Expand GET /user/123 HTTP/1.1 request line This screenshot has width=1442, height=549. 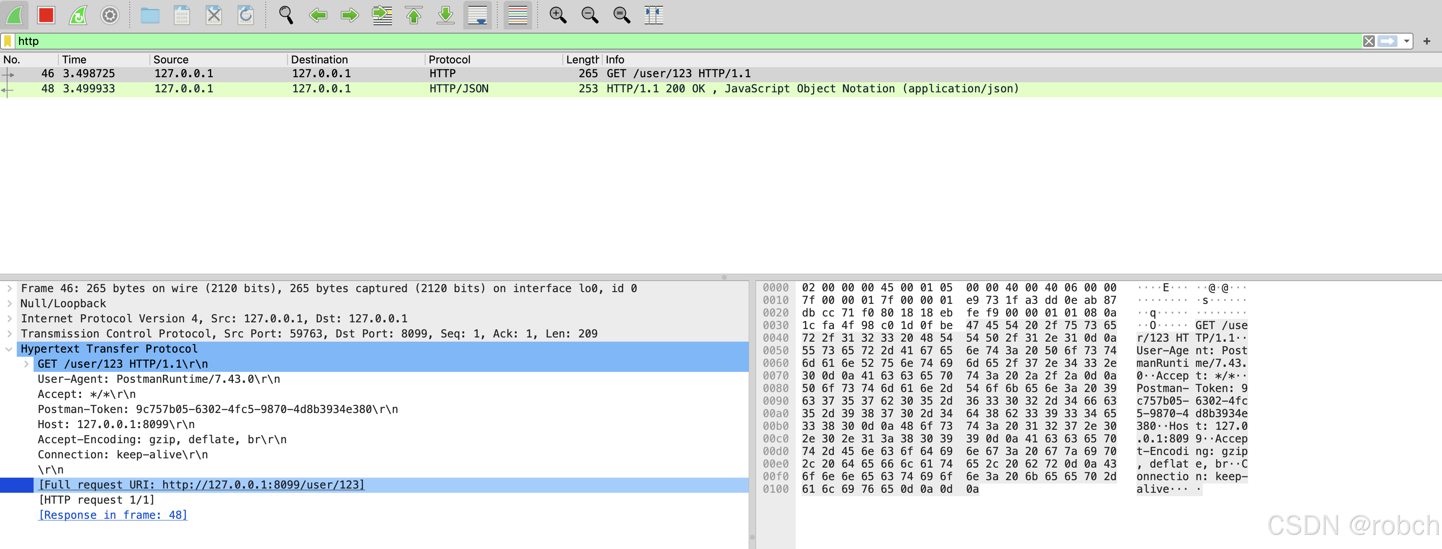tap(26, 364)
